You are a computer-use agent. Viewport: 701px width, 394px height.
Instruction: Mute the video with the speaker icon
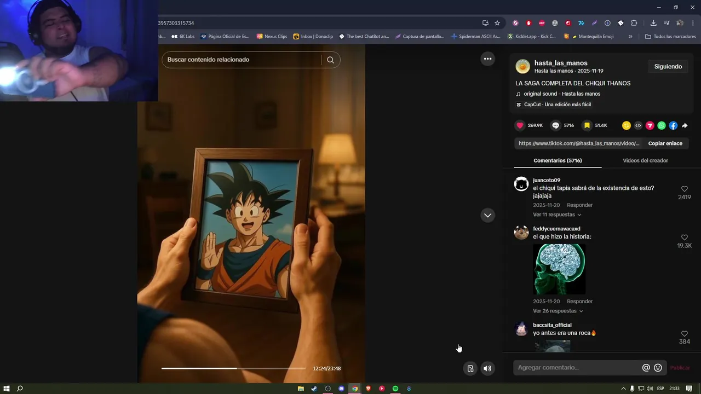coord(487,368)
